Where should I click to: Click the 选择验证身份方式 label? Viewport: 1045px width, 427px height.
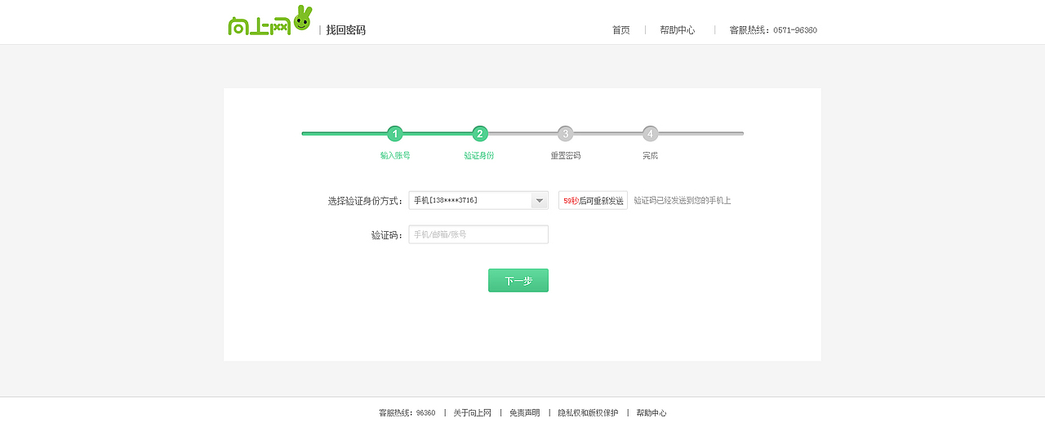tap(366, 201)
